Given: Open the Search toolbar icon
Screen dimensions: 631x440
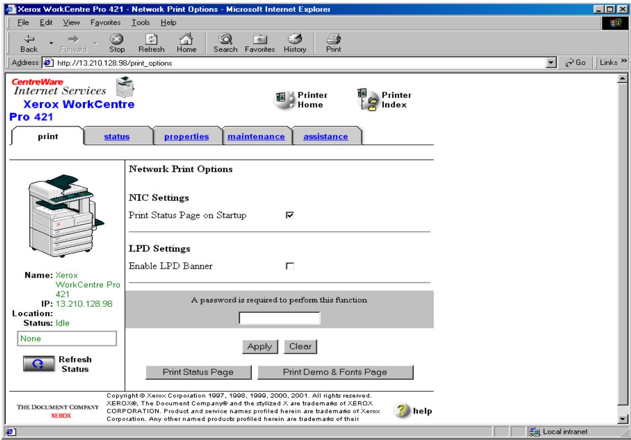Looking at the screenshot, I should [x=226, y=43].
